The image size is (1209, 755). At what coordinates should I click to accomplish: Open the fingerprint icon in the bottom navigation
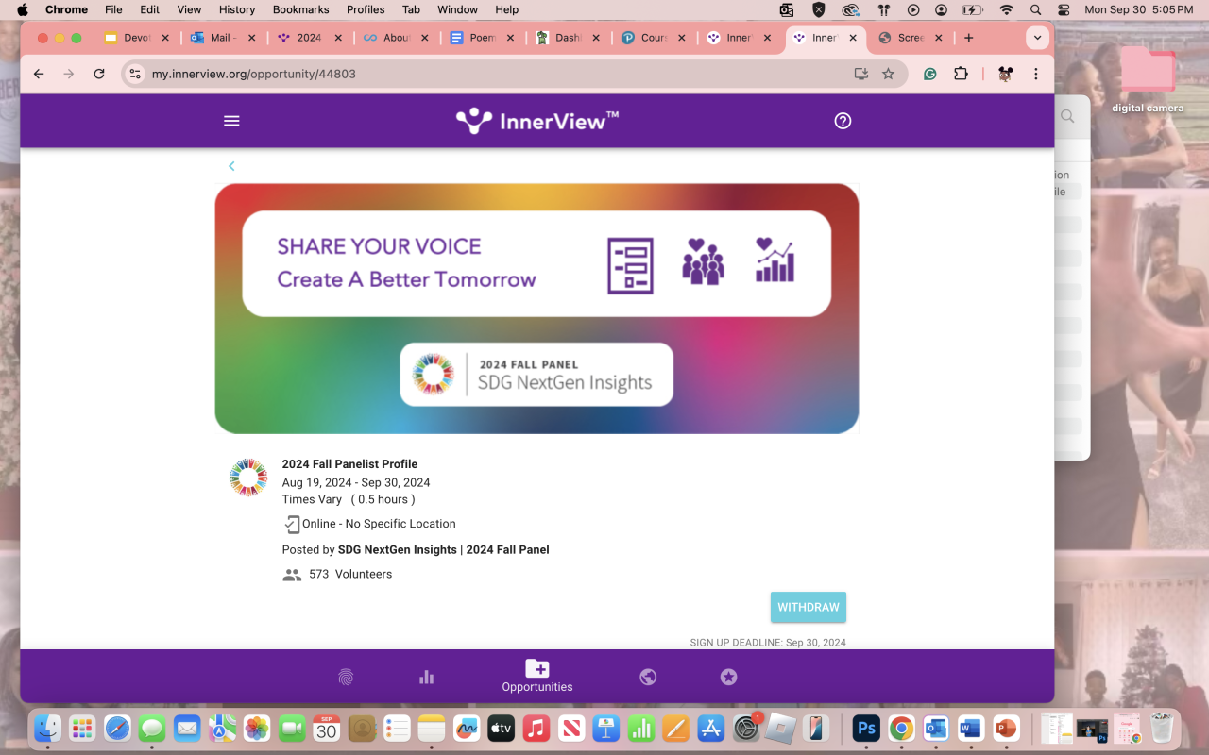pos(346,677)
